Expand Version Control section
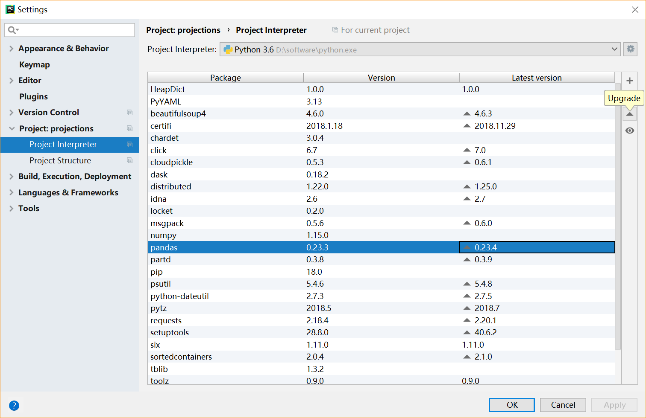The width and height of the screenshot is (646, 418). [x=11, y=112]
